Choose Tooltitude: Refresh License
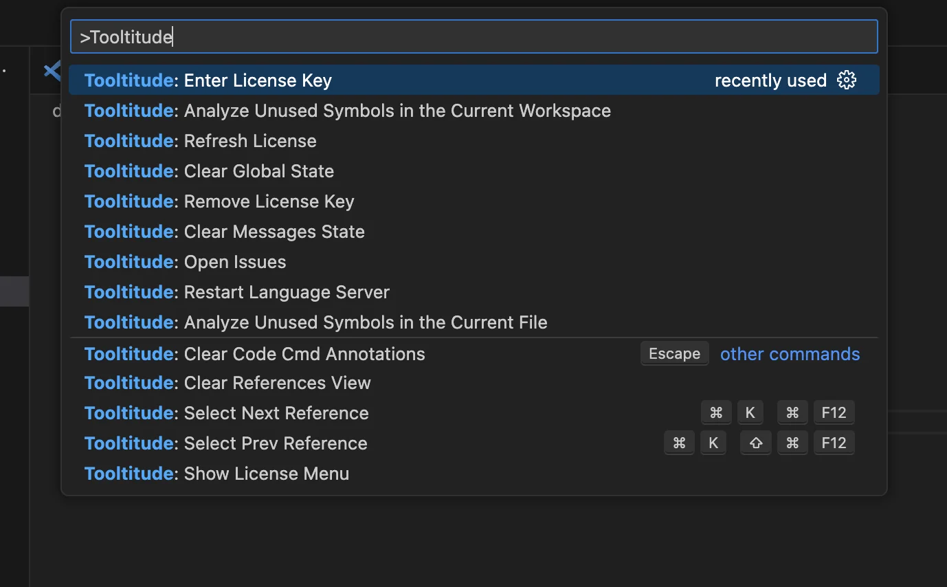The image size is (947, 587). coord(474,141)
